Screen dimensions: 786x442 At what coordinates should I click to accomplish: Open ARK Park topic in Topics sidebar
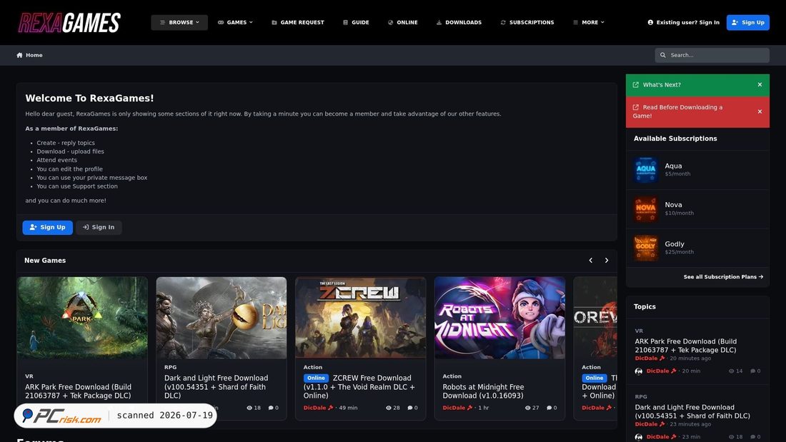686,346
